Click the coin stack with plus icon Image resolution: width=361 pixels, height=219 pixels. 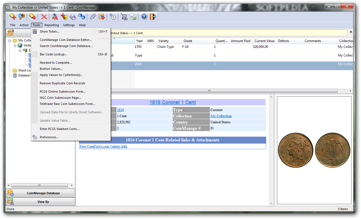pos(64,17)
